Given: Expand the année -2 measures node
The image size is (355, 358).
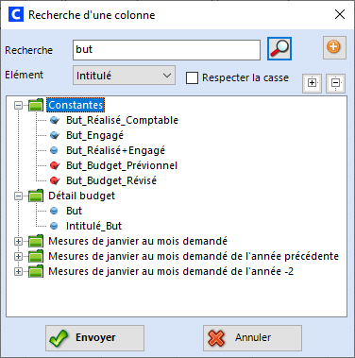Looking at the screenshot, I should point(18,271).
